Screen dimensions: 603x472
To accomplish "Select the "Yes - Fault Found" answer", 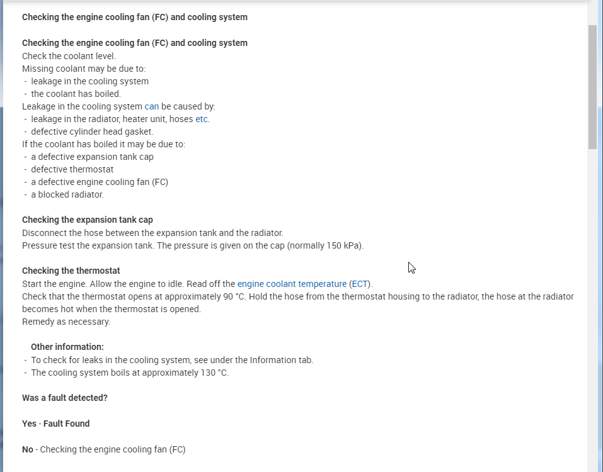I will 56,424.
